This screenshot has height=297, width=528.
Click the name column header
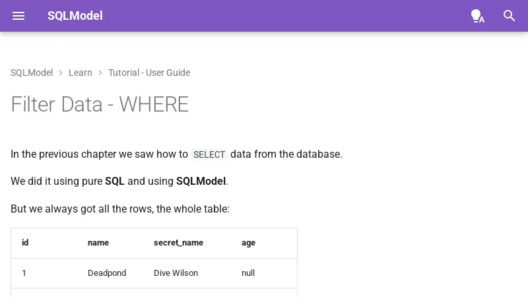click(98, 243)
